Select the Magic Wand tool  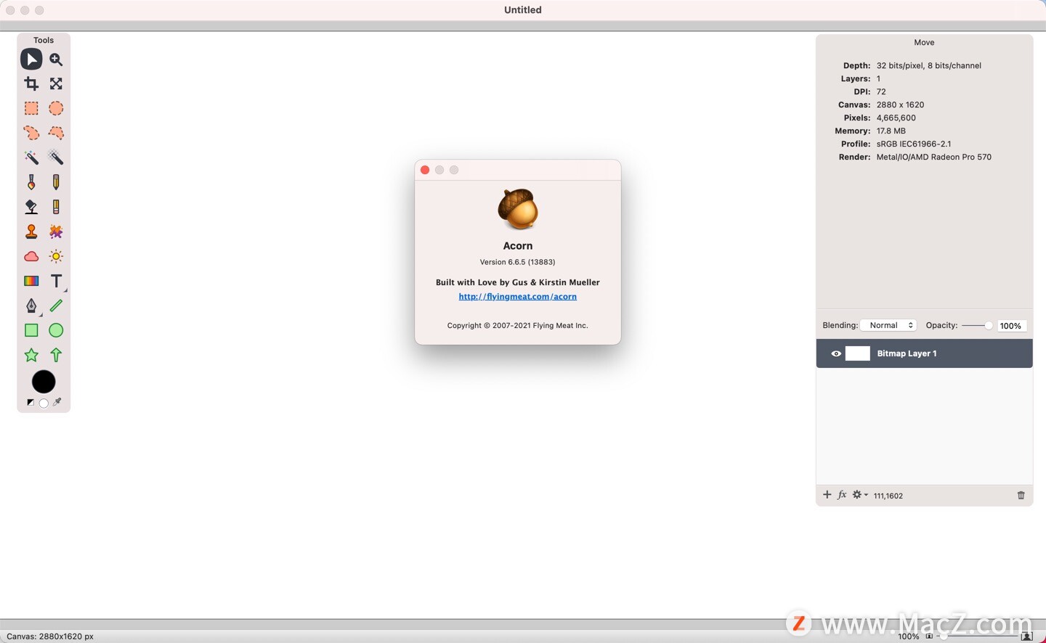pos(31,157)
